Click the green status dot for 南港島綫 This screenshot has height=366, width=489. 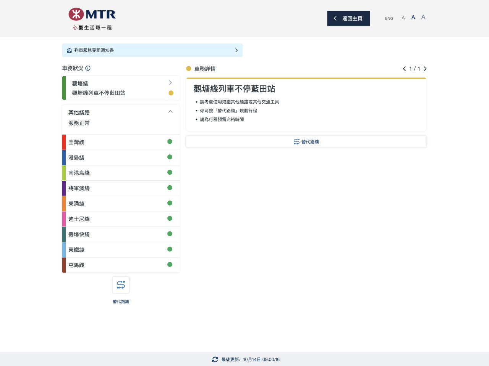click(x=170, y=172)
